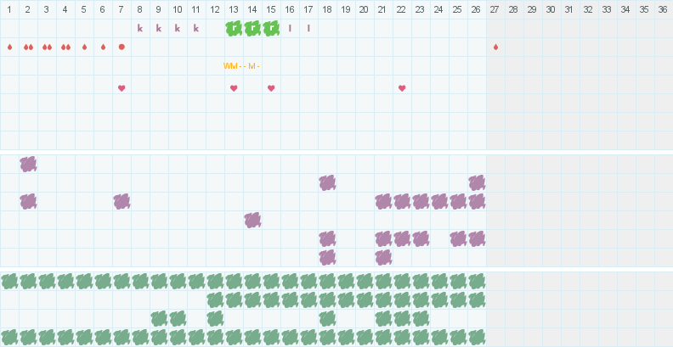Screen dimensions: 673x347
Task: Select the day 1 column header
Action: tap(9, 9)
